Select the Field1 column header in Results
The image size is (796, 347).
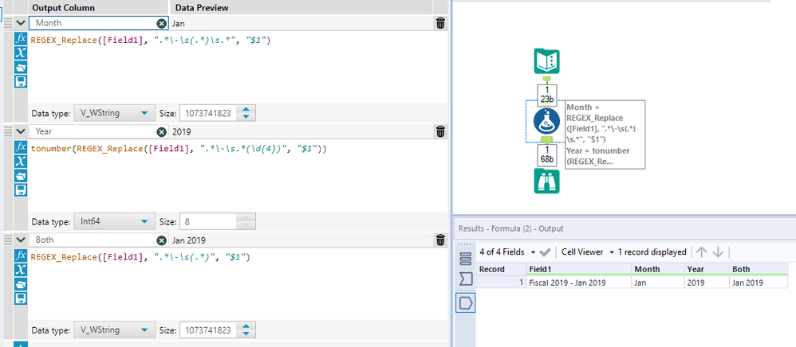point(579,269)
